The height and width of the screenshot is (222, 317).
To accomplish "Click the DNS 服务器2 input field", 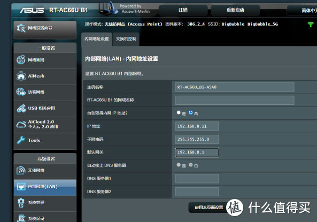I will tap(197, 192).
